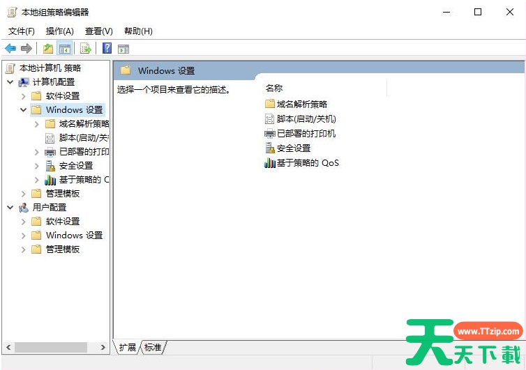This screenshot has width=526, height=370.
Task: Click the Forward arrow toolbar button
Action: (x=27, y=48)
